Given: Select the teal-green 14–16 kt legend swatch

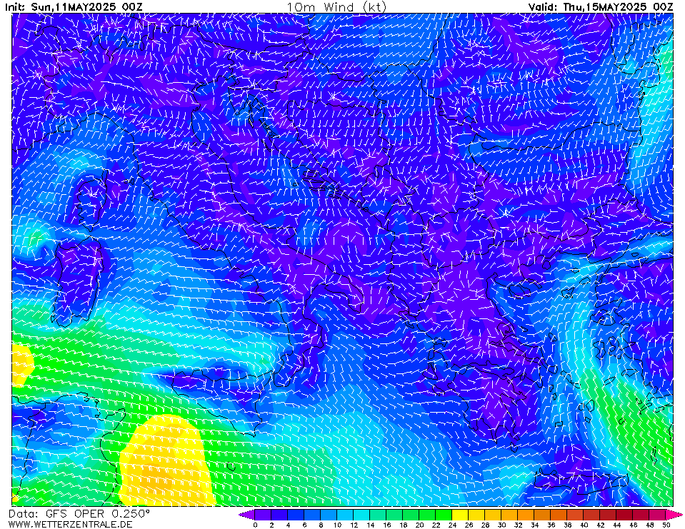Looking at the screenshot, I should tap(378, 515).
